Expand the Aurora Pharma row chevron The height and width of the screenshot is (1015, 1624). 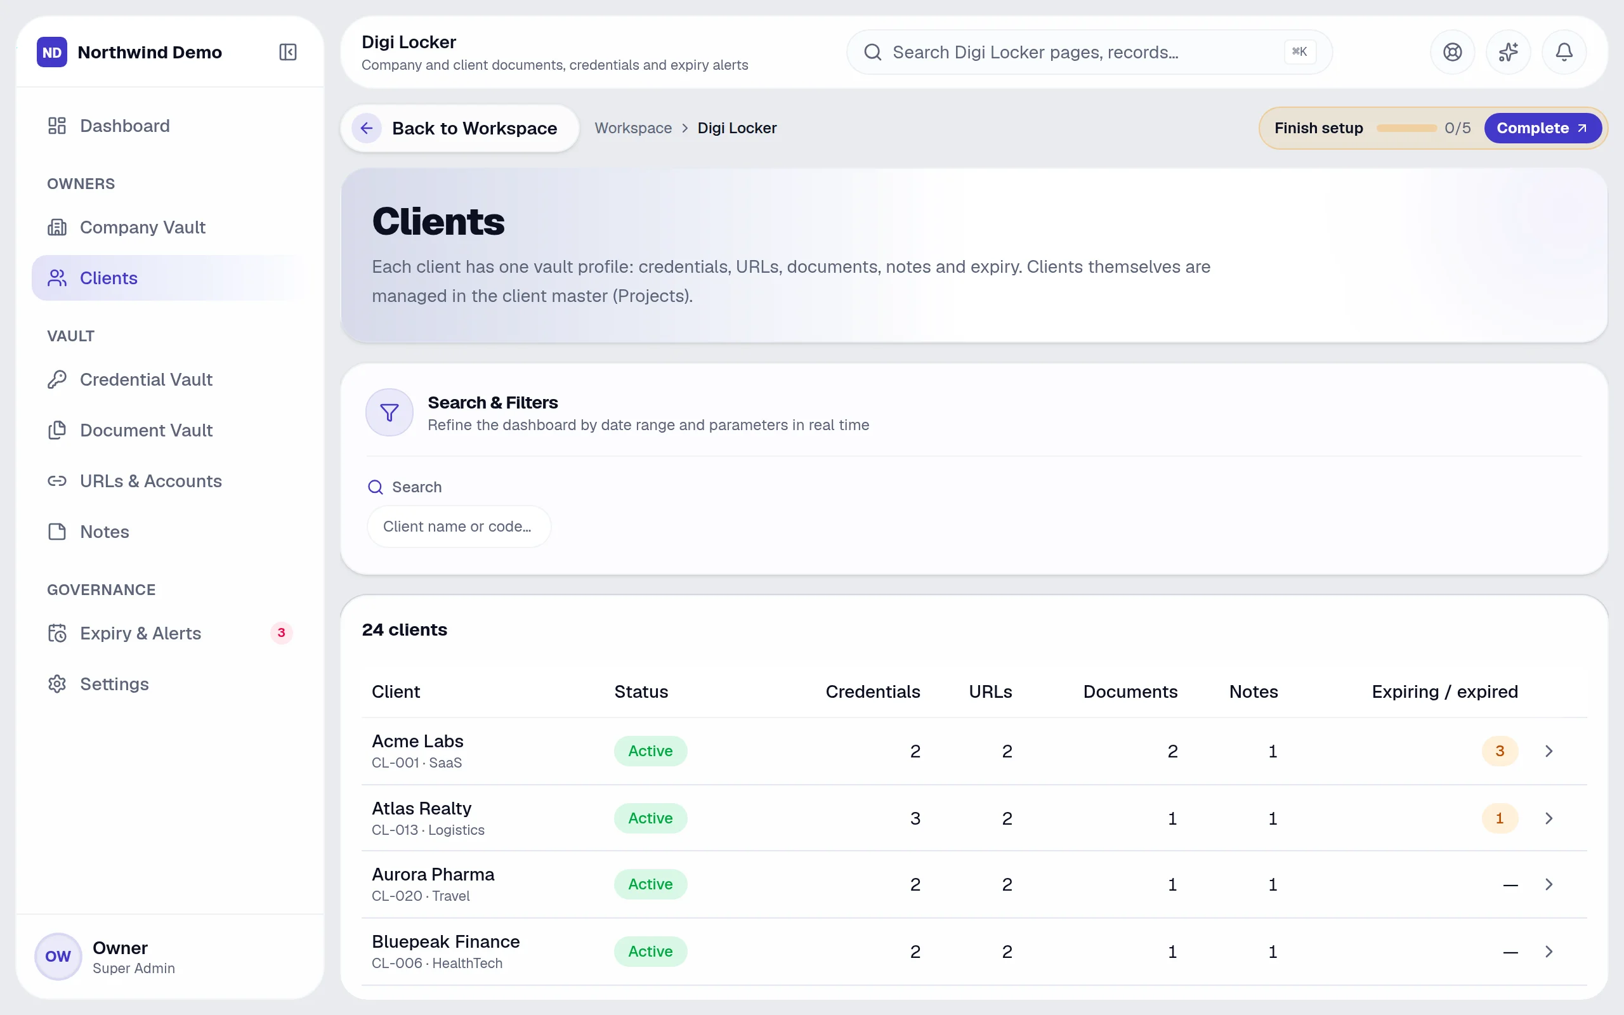(1549, 884)
